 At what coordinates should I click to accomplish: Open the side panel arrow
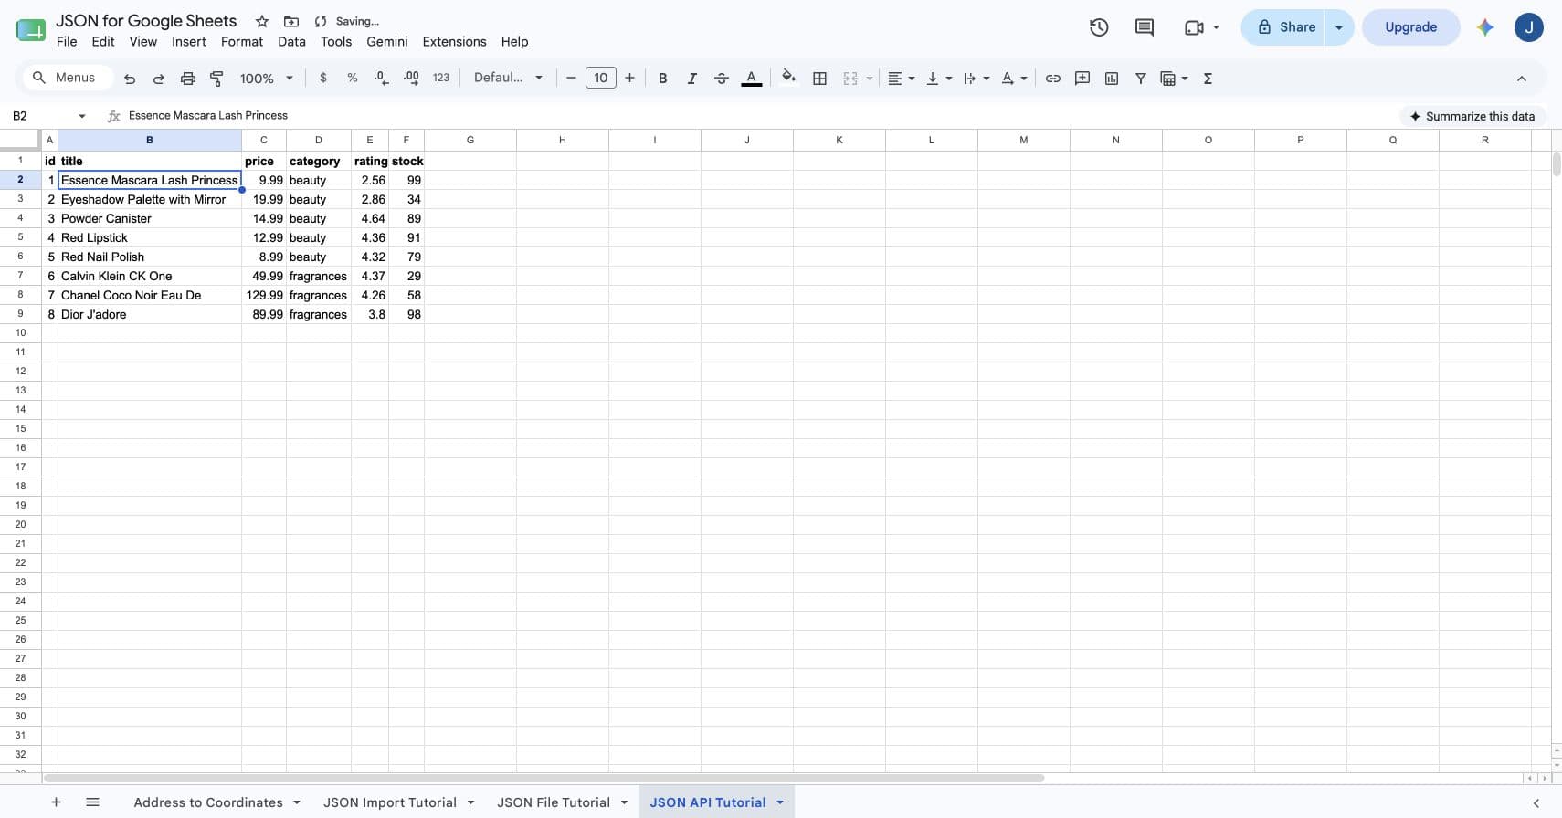(x=1536, y=803)
